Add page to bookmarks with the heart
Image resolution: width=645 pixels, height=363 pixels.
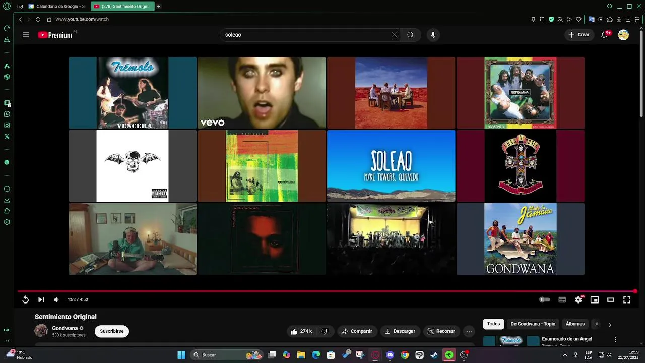[x=578, y=19]
